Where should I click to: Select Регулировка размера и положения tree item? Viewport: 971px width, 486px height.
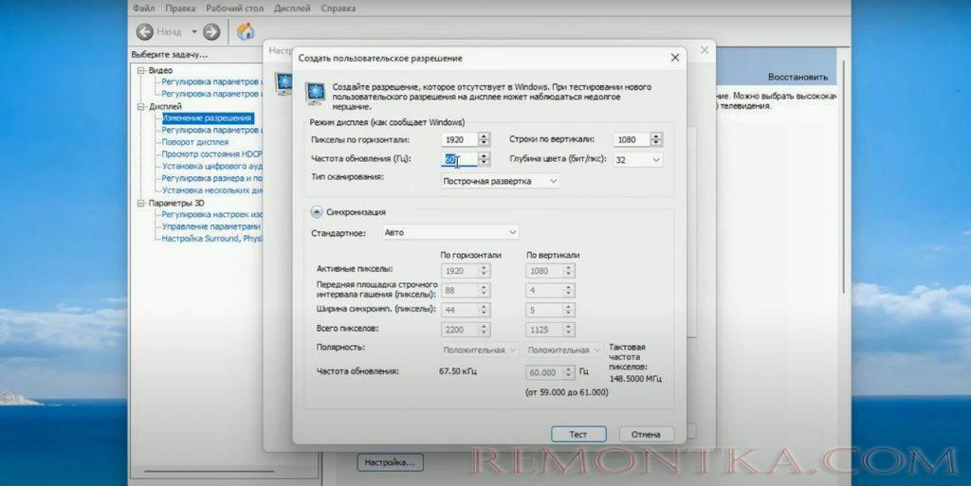211,178
